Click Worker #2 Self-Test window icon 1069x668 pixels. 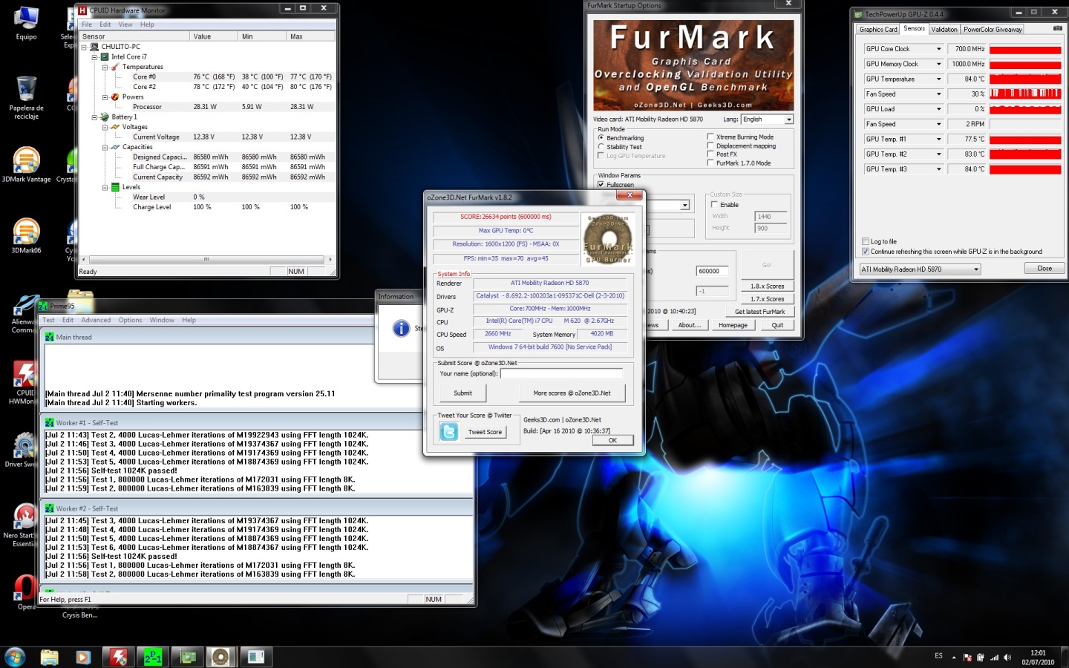pyautogui.click(x=49, y=508)
